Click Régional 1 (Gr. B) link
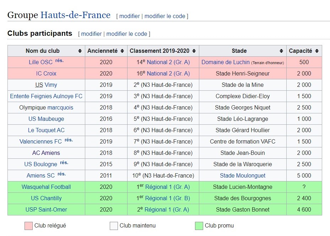 (167, 198)
